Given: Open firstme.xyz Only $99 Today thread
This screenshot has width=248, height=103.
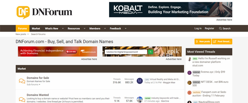Looking at the screenshot, I should [209, 74].
